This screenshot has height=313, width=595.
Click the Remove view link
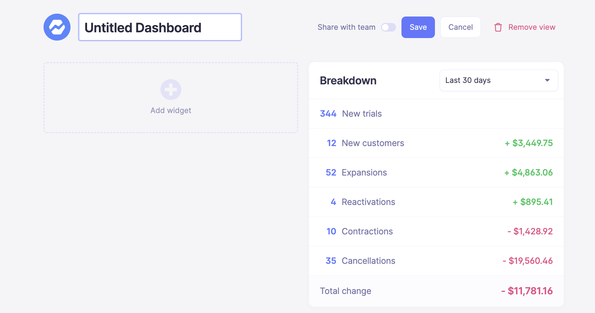point(532,27)
